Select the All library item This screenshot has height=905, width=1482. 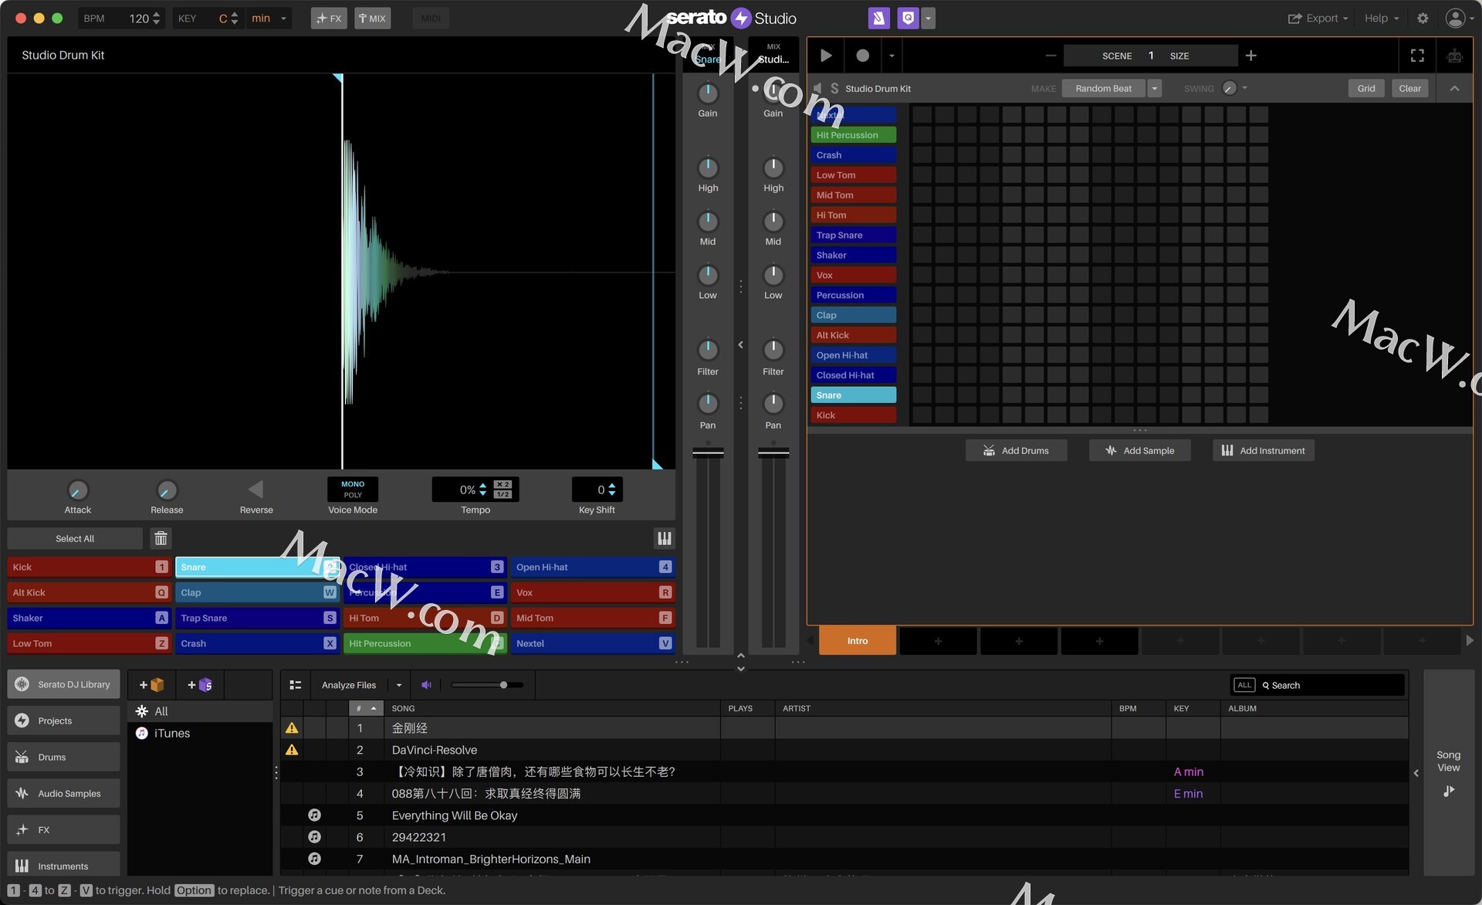coord(200,711)
